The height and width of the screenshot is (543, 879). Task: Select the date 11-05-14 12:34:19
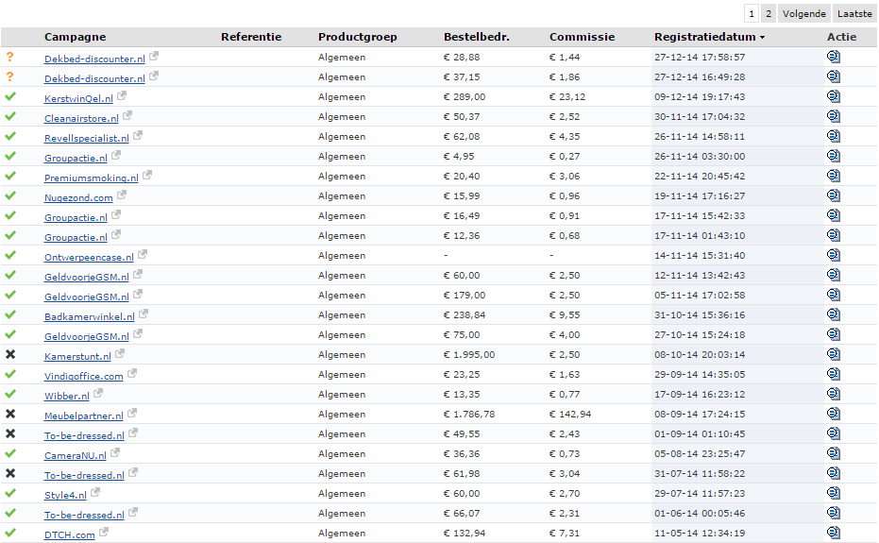[x=700, y=533]
